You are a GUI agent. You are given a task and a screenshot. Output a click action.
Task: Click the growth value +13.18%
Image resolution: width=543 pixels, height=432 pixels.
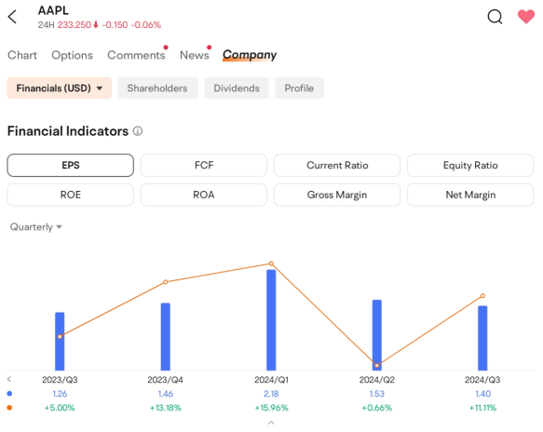(166, 408)
